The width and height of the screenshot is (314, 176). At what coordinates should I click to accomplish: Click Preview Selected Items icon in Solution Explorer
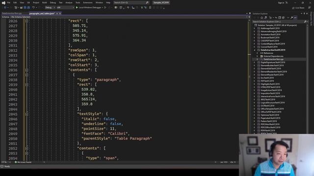click(x=295, y=18)
